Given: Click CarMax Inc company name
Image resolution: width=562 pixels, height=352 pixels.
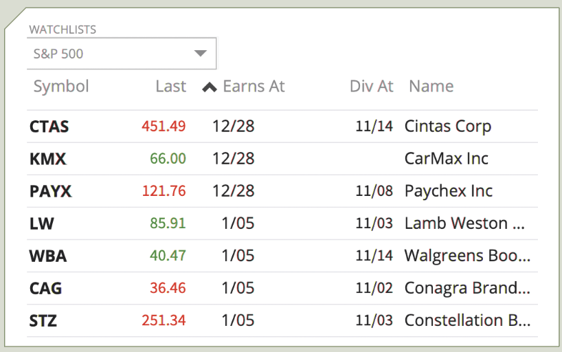Looking at the screenshot, I should 446,159.
